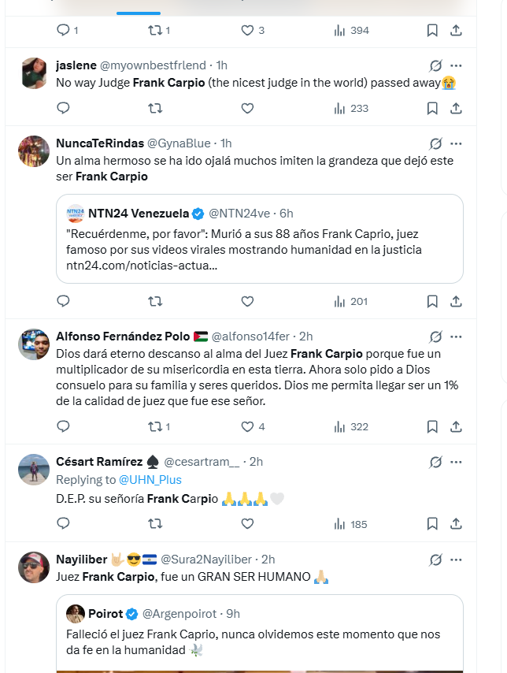The image size is (507, 673).
Task: Click Grok icon on Nayiliber's tweet
Action: click(435, 560)
